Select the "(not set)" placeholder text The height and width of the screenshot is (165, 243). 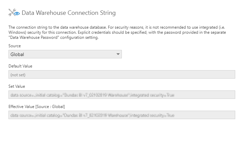[x=18, y=75]
